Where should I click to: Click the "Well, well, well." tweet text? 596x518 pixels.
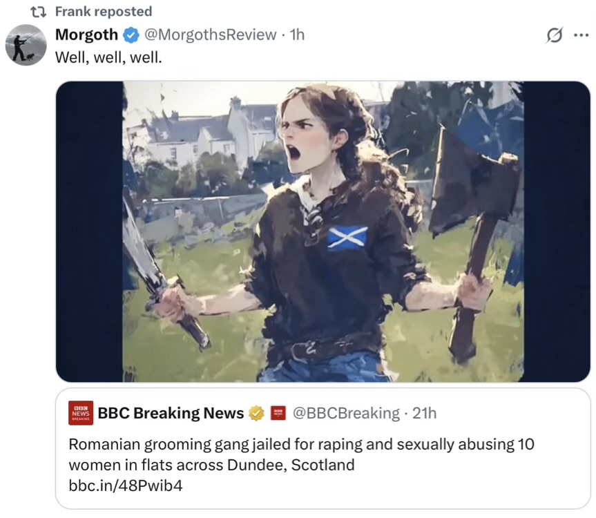coord(108,57)
